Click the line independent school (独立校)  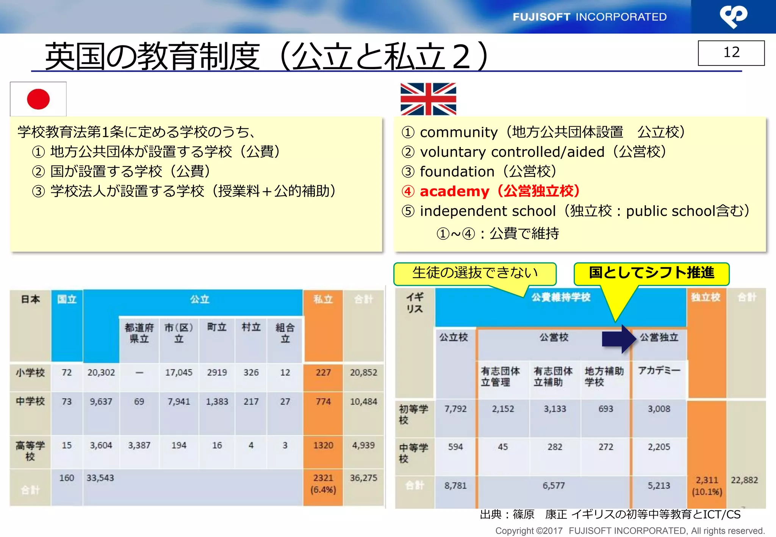576,211
